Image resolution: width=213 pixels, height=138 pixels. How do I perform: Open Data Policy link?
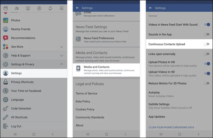pyautogui.click(x=83, y=101)
